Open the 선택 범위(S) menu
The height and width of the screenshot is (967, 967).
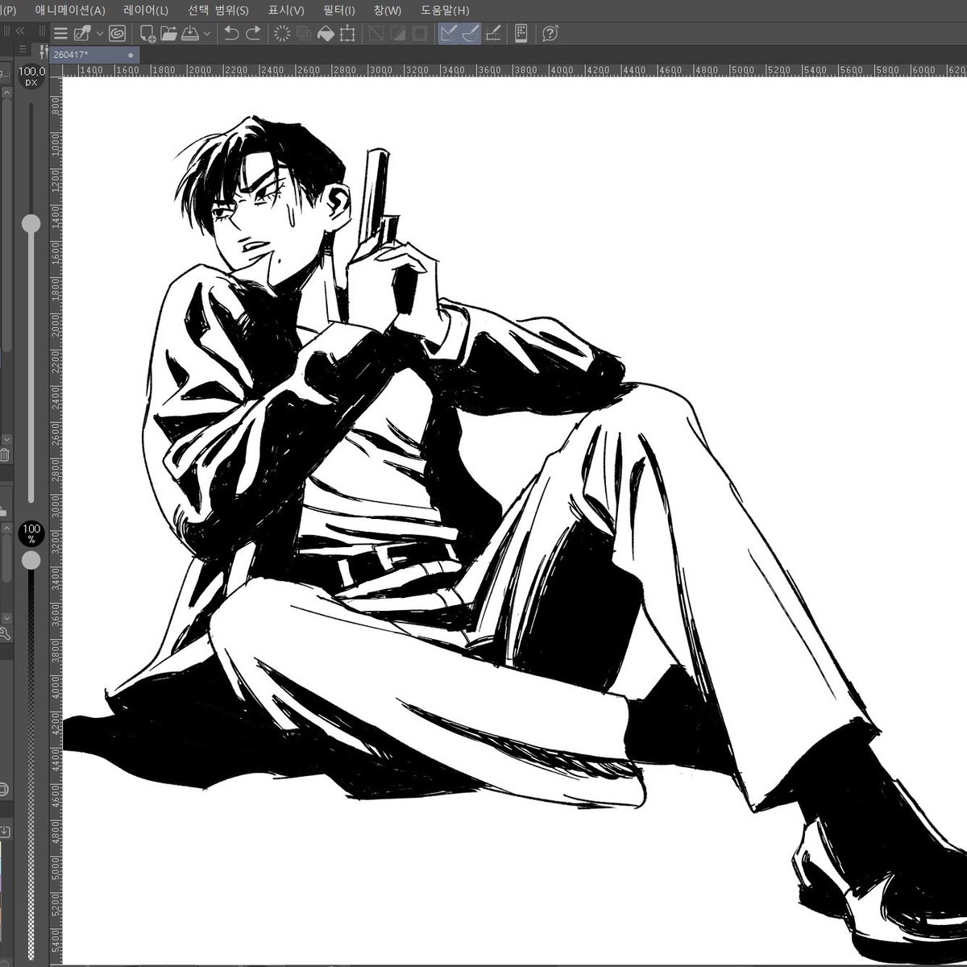218,10
